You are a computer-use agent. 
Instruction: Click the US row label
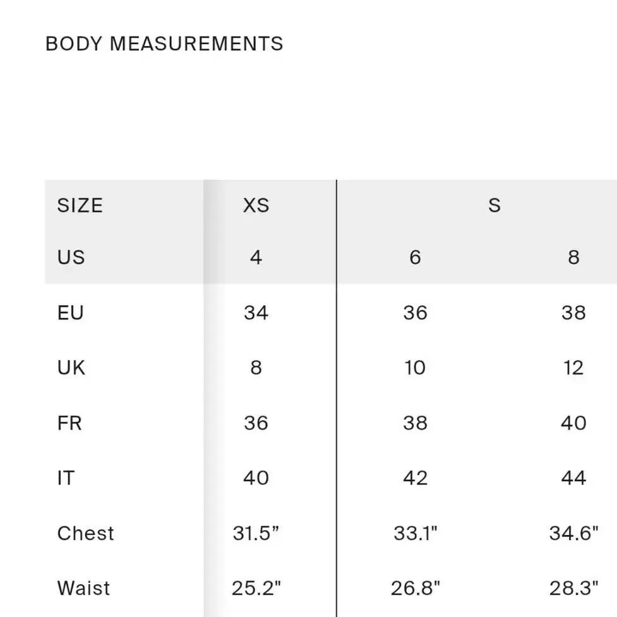(x=71, y=257)
